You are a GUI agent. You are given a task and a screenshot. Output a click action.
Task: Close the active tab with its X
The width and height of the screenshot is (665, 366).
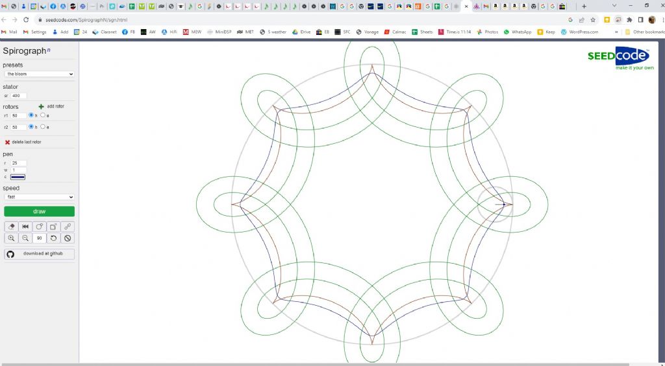pos(466,6)
